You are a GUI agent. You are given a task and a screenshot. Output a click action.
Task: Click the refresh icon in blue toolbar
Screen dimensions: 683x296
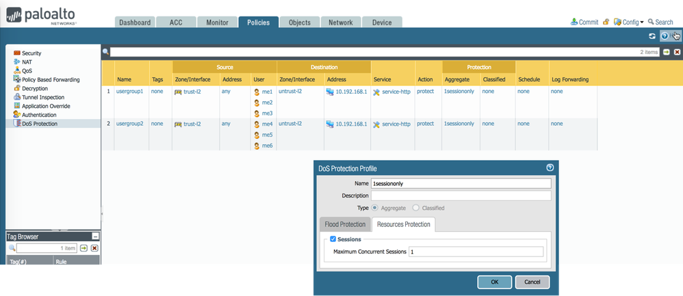tap(652, 36)
